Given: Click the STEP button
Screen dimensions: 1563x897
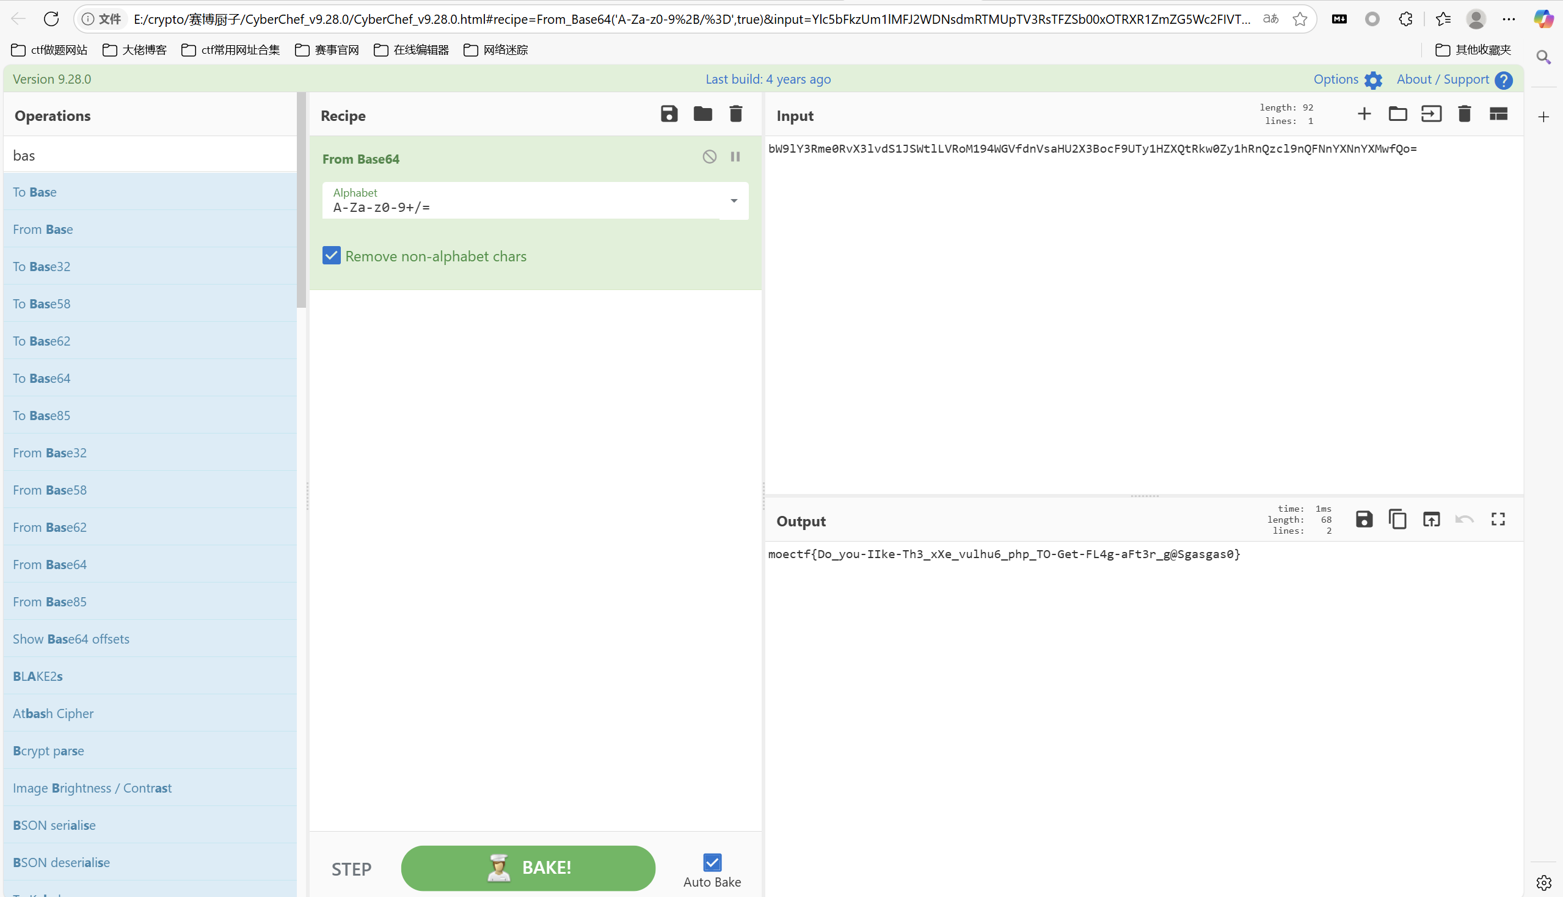Looking at the screenshot, I should point(351,869).
